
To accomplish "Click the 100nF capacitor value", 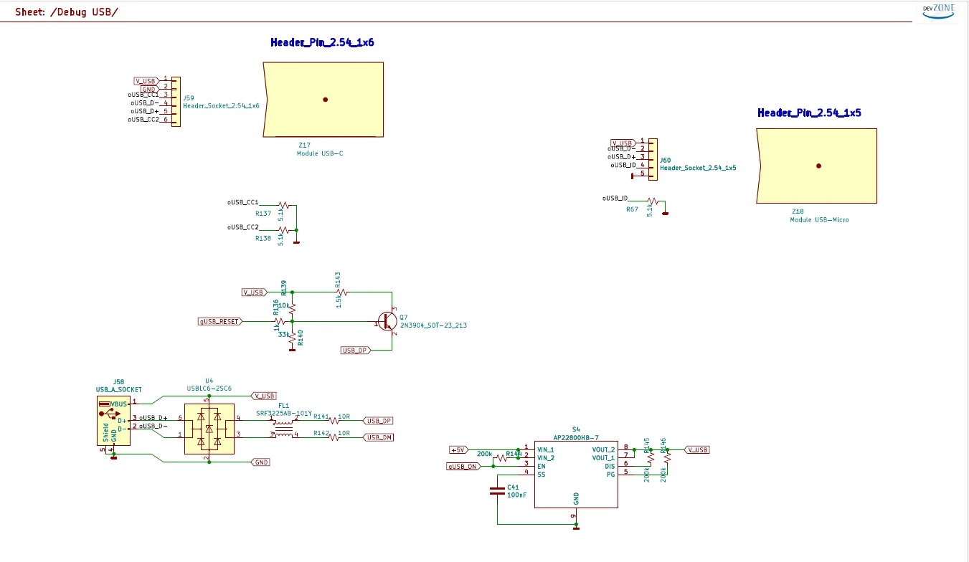I will tap(516, 495).
